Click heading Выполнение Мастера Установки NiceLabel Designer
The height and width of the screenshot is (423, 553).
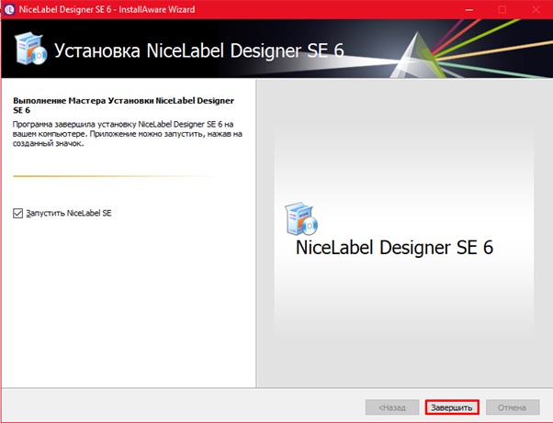[x=123, y=106]
